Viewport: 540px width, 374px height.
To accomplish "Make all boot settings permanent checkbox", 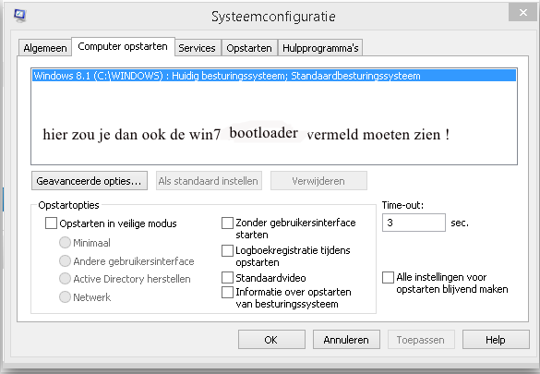I will pyautogui.click(x=388, y=277).
